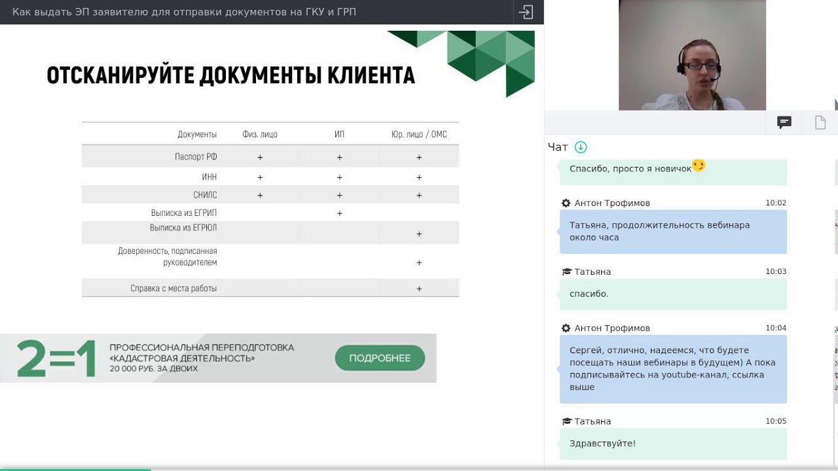Click Справка с места работы row label
The image size is (838, 471).
point(173,288)
